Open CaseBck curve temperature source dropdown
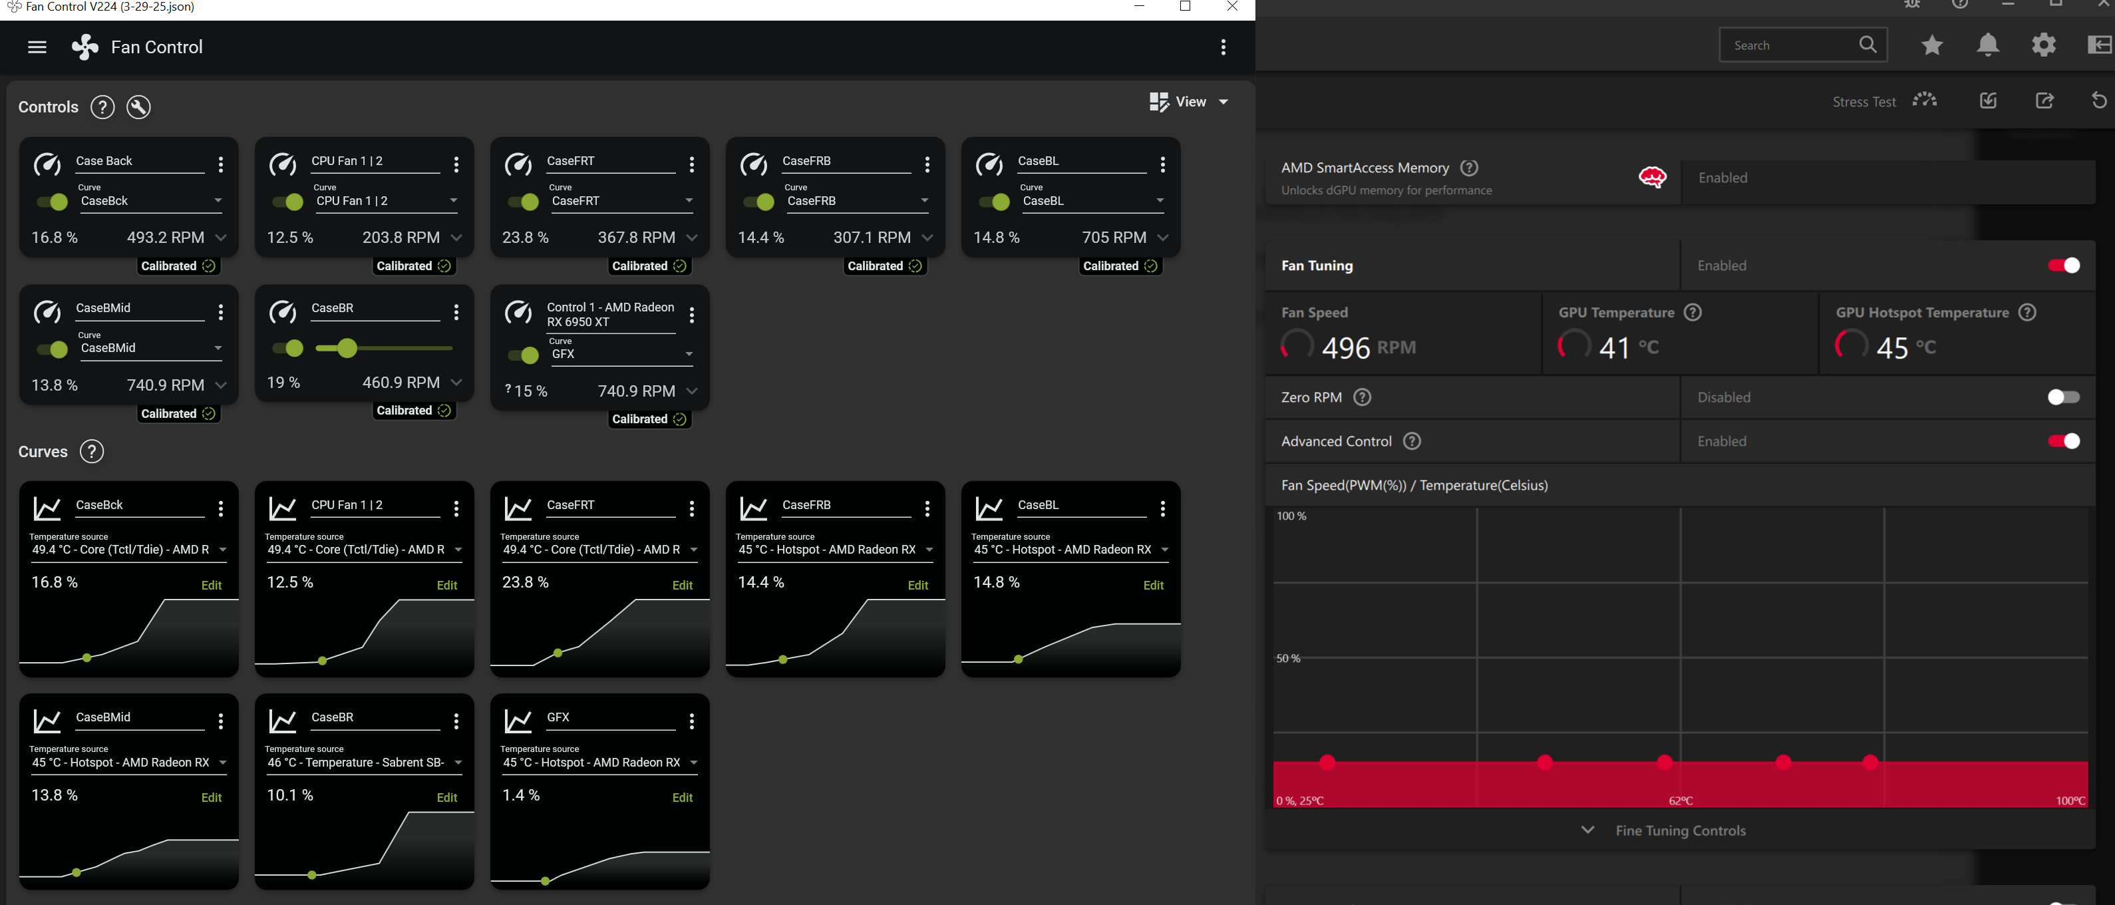Screen dimensions: 2115x905 coord(128,550)
